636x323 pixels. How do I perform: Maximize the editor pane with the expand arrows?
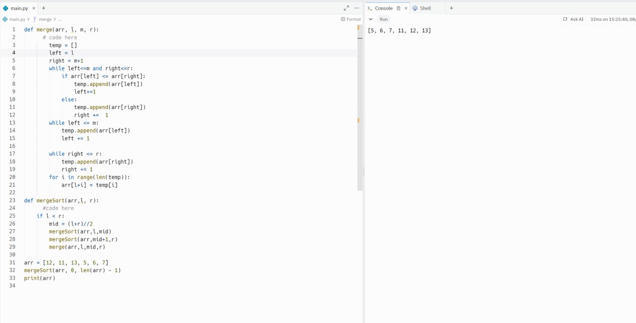(347, 8)
